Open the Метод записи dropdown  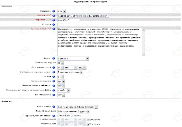pyautogui.click(x=77, y=107)
